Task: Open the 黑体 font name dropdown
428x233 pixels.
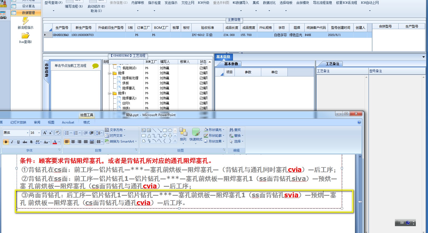Action: (28, 133)
